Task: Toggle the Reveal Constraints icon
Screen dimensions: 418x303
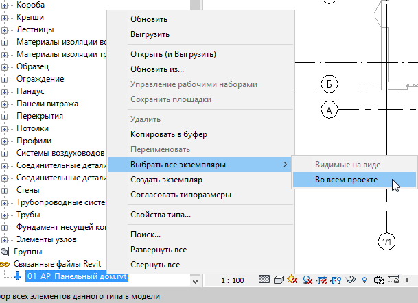Action: (393, 280)
